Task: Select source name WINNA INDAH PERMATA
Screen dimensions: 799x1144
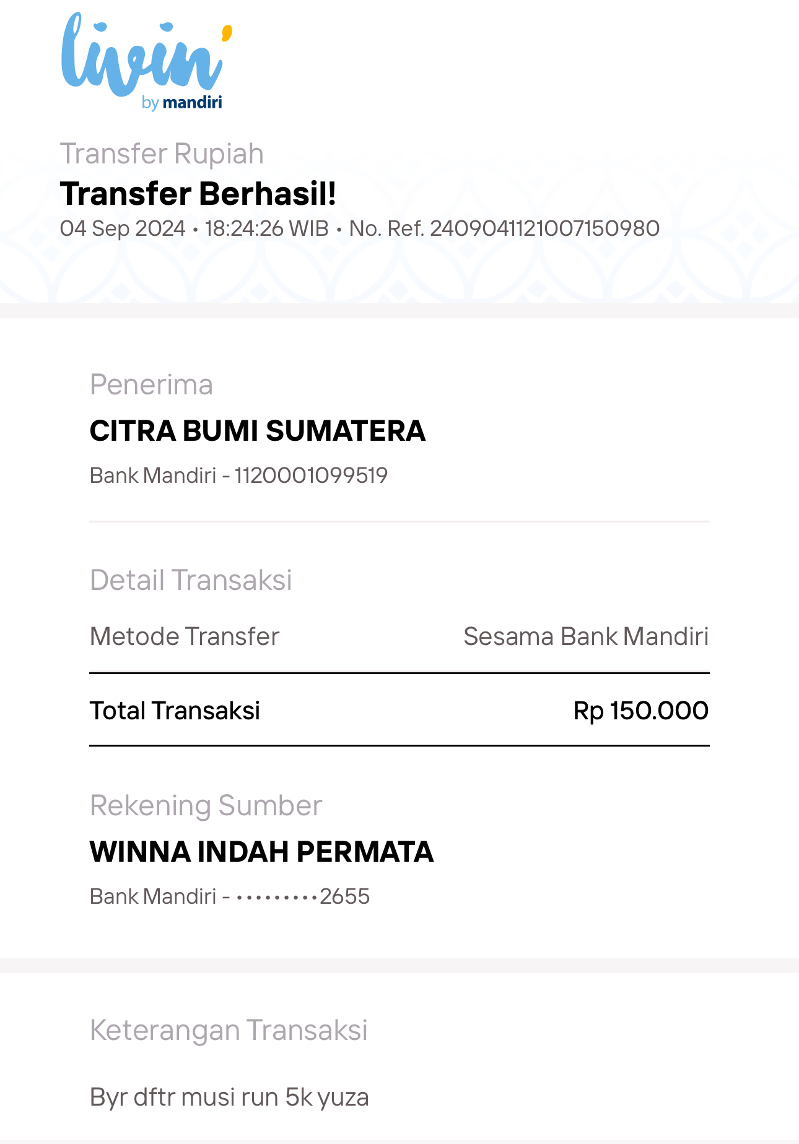Action: 261,851
